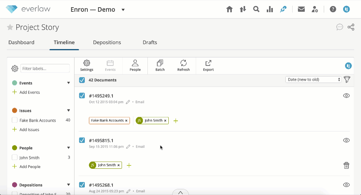
Task: Click the share icon next to comments
Action: 351,27
